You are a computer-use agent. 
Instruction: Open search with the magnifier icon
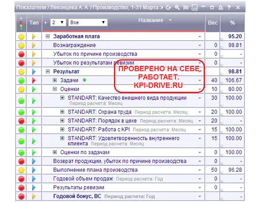coord(177,7)
